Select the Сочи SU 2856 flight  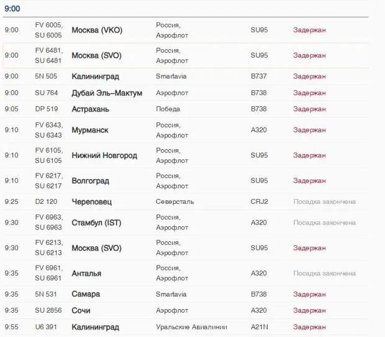(81, 310)
